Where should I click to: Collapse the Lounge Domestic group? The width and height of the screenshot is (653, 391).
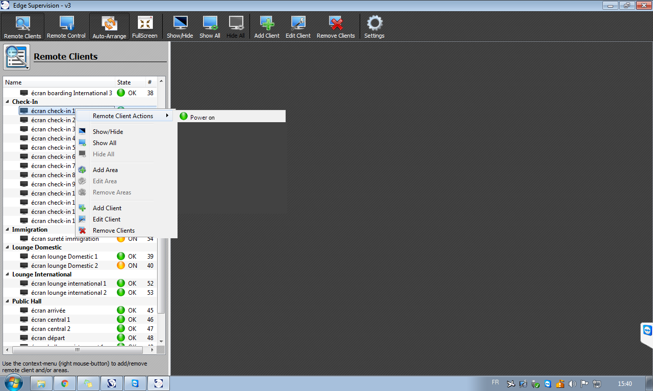tap(8, 247)
